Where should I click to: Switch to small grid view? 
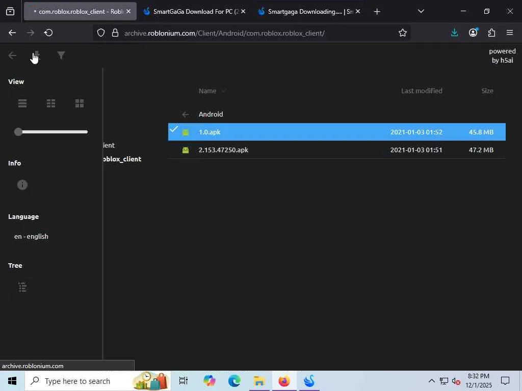coord(51,103)
